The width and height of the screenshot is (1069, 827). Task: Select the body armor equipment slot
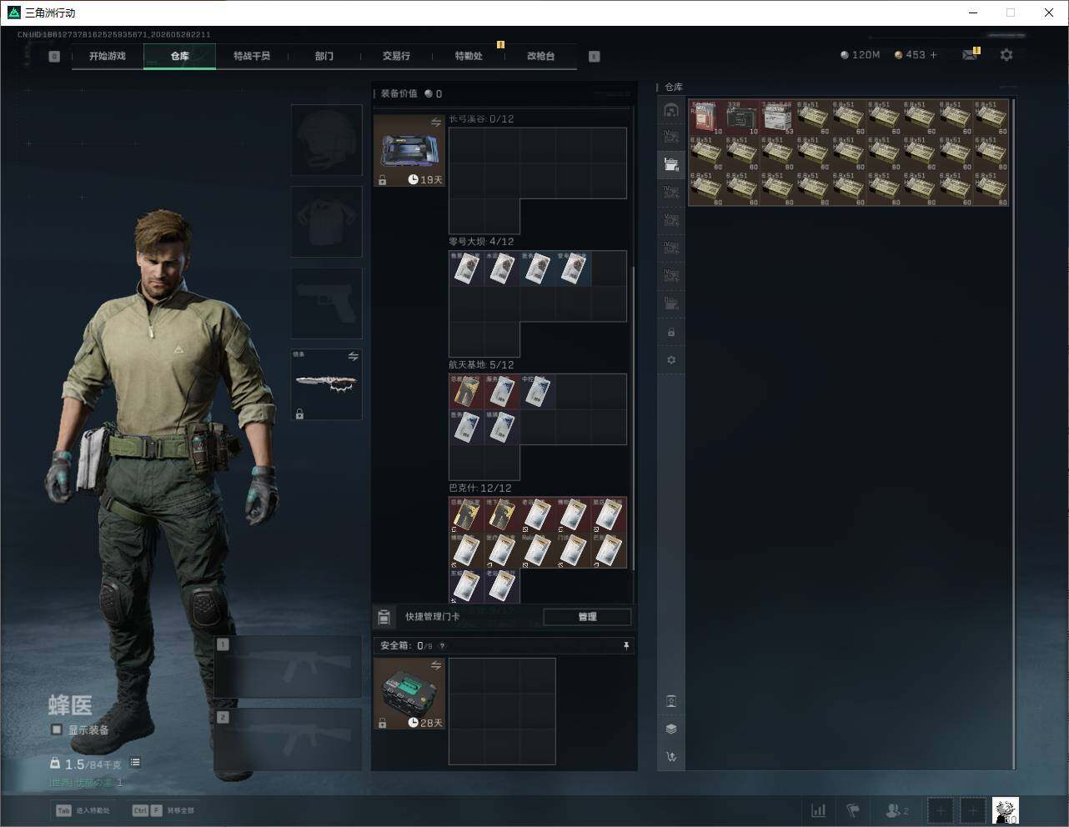(x=326, y=221)
